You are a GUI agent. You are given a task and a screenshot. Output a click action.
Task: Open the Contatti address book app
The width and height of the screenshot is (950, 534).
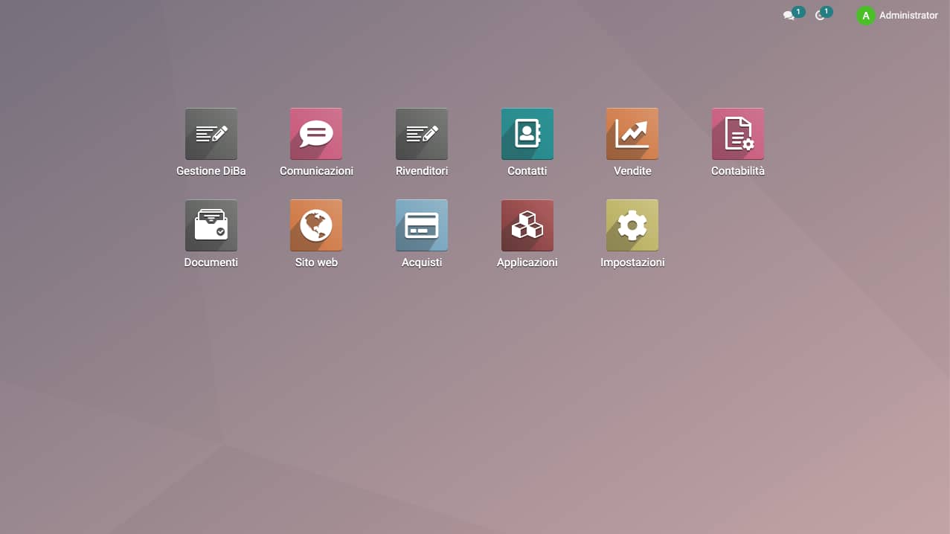click(x=527, y=134)
